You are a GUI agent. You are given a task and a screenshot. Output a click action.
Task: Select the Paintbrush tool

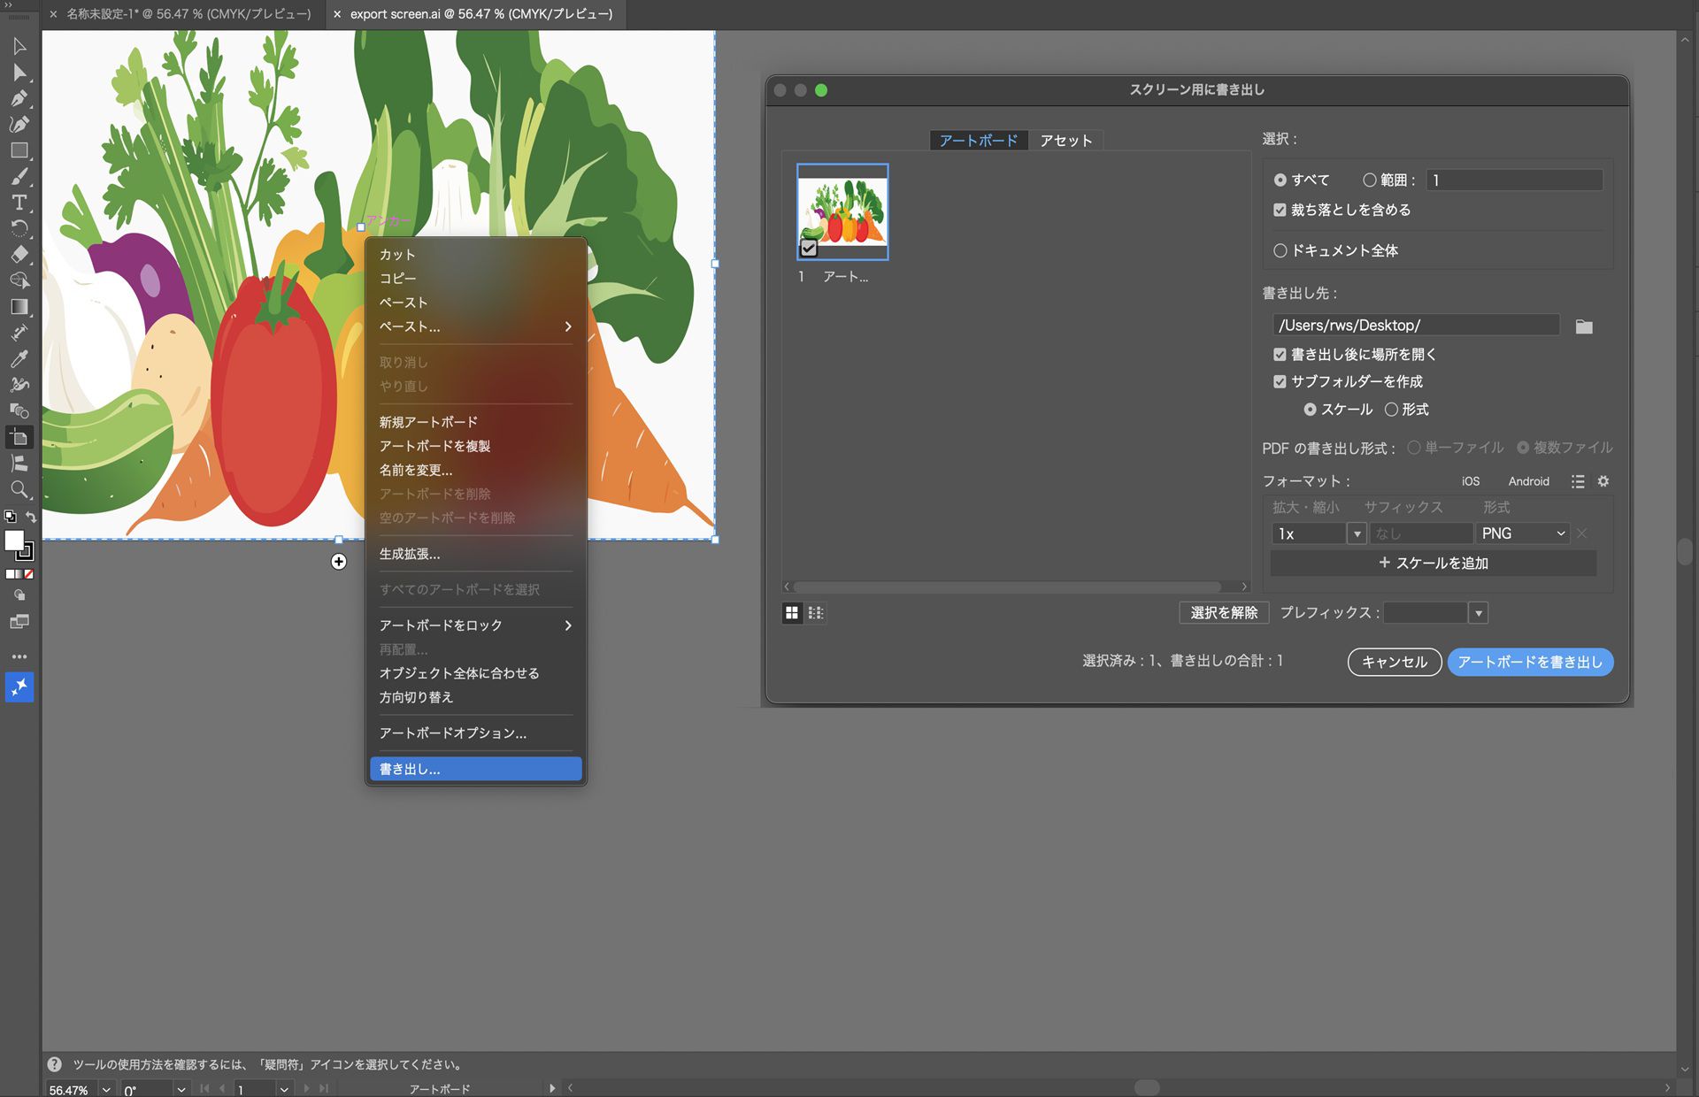click(19, 176)
